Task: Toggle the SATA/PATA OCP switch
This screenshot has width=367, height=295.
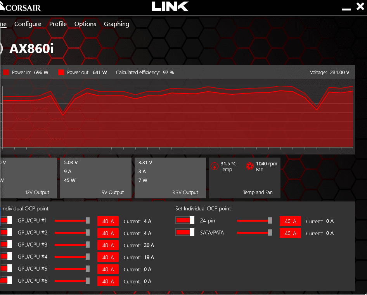Action: [x=185, y=232]
